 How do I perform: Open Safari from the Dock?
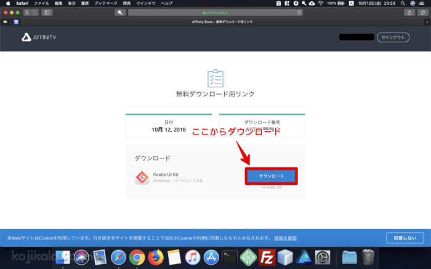pos(118,257)
